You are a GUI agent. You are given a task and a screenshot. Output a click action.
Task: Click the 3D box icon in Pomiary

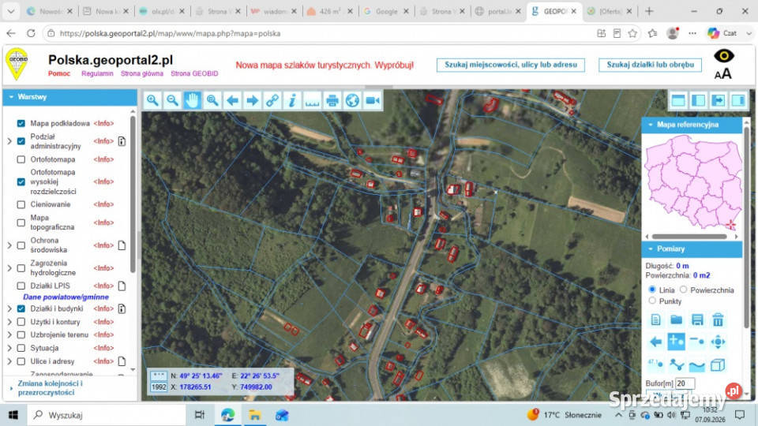click(718, 364)
